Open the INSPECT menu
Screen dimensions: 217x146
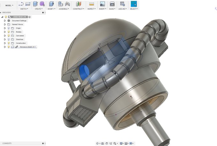coord(92,9)
